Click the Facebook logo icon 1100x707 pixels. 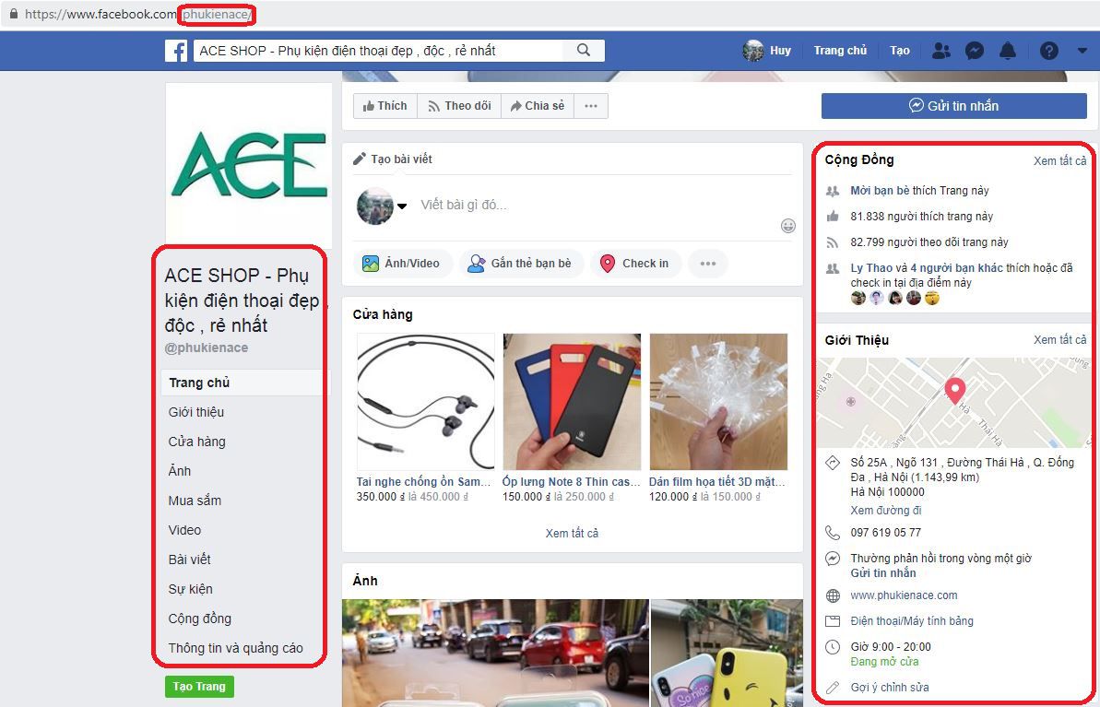[176, 51]
